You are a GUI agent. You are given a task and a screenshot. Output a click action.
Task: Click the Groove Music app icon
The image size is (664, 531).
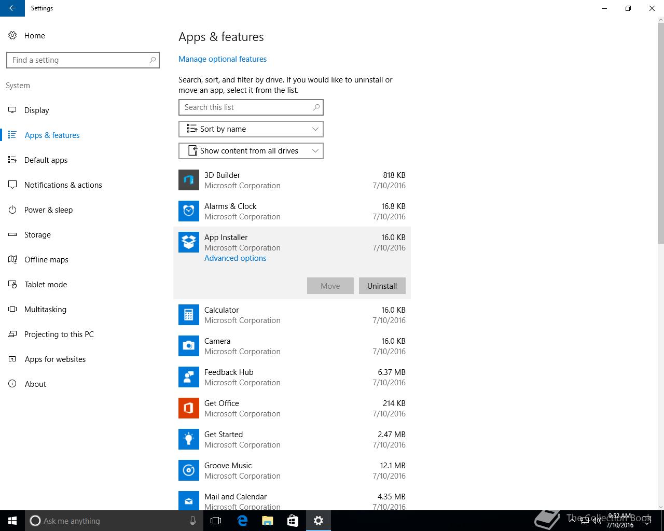(x=189, y=470)
